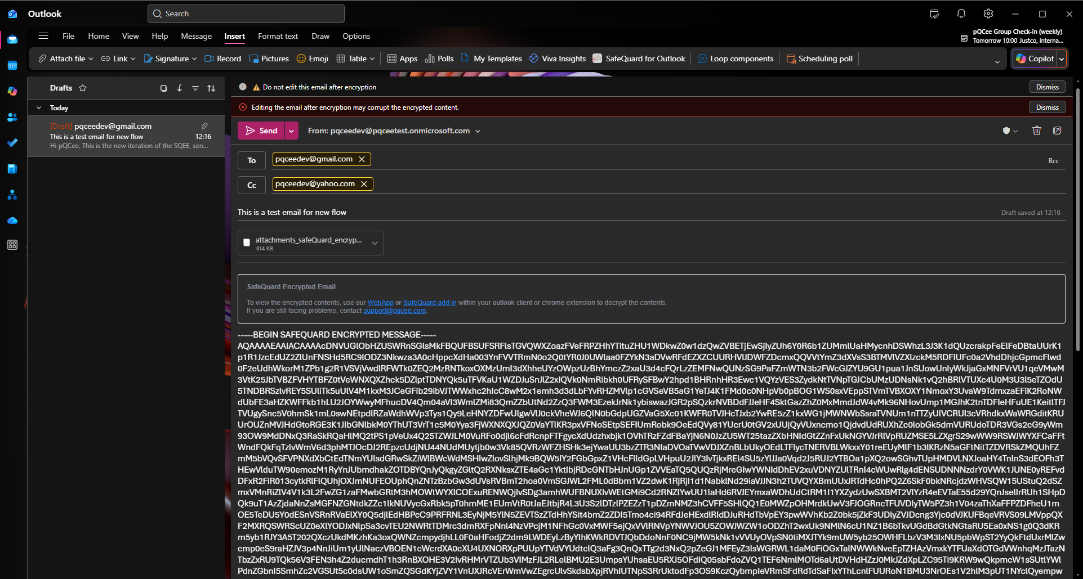Tick the attachment checkbox
This screenshot has width=1083, height=579.
[246, 242]
